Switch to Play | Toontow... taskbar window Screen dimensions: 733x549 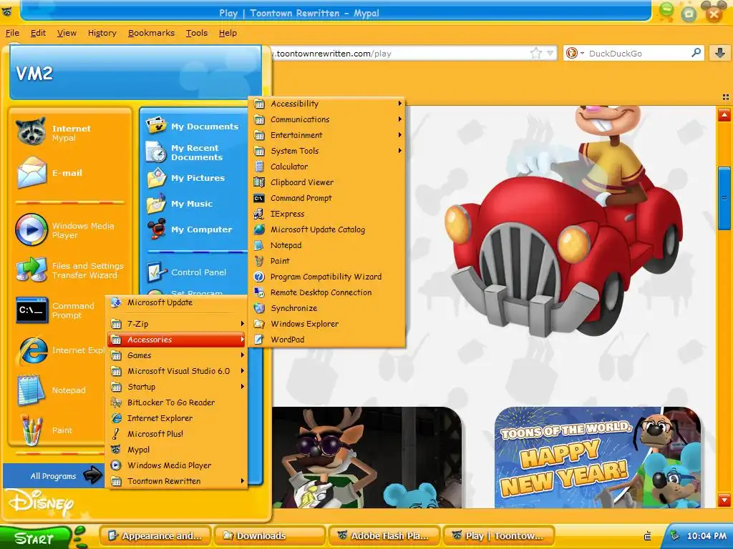pos(499,535)
